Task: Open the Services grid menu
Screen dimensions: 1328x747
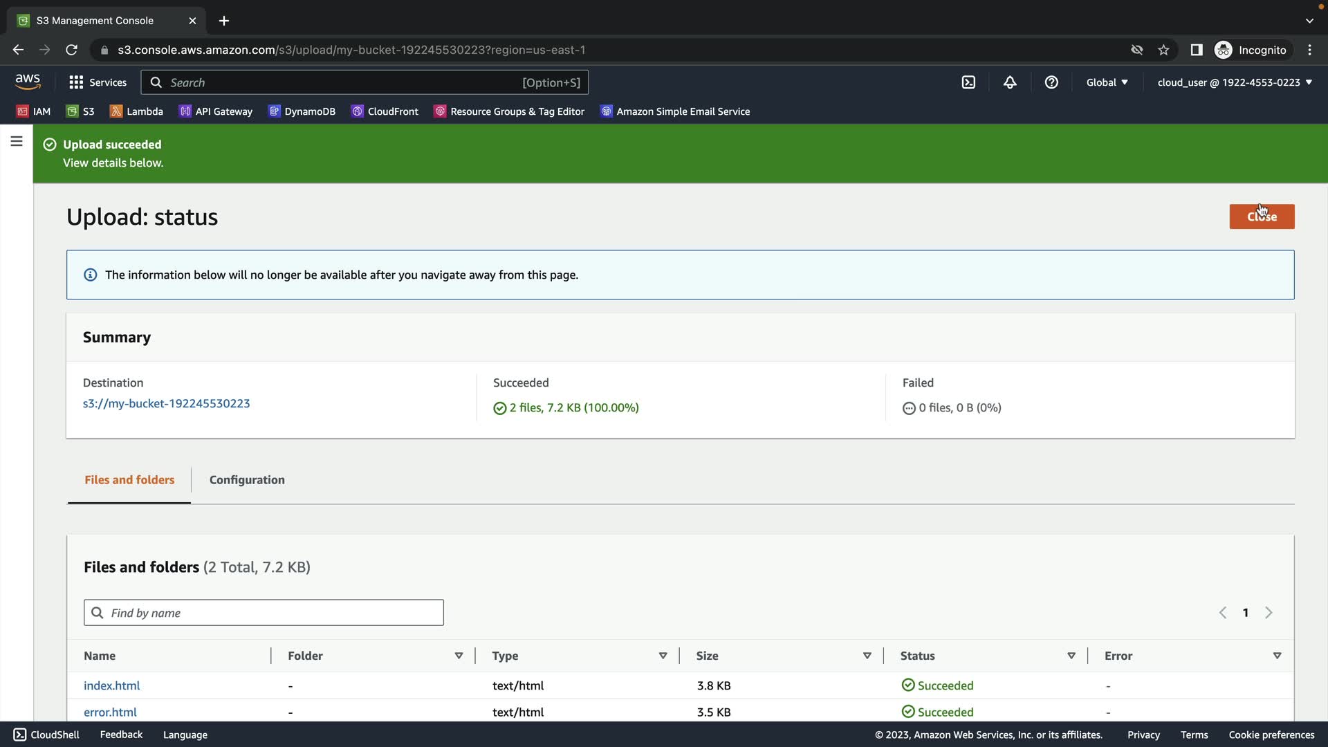Action: pos(98,82)
